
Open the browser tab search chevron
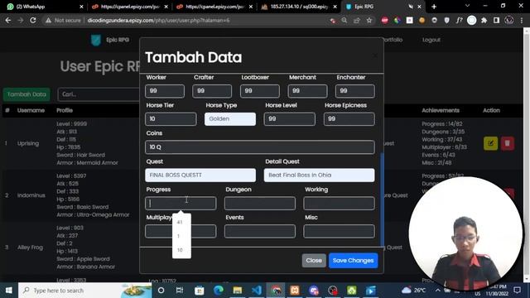click(467, 6)
